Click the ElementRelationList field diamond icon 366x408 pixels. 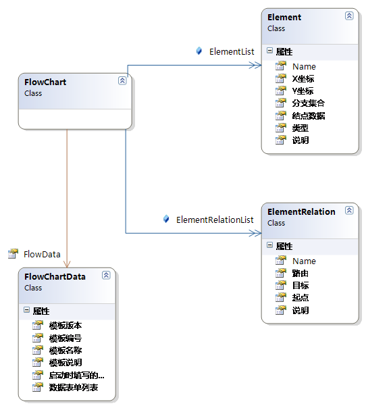click(x=166, y=219)
